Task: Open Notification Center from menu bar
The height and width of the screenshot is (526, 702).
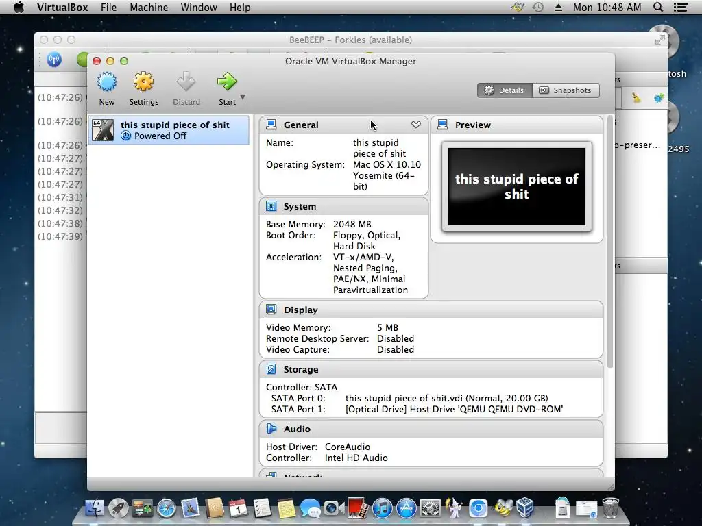Action: tap(681, 7)
